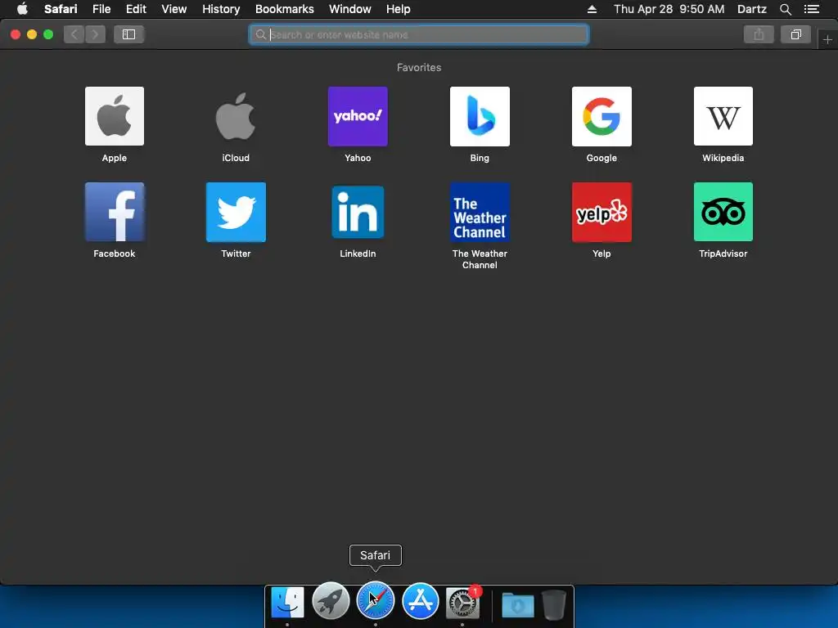Open the Facebook favorite tile
Viewport: 838px width, 628px height.
pyautogui.click(x=115, y=212)
